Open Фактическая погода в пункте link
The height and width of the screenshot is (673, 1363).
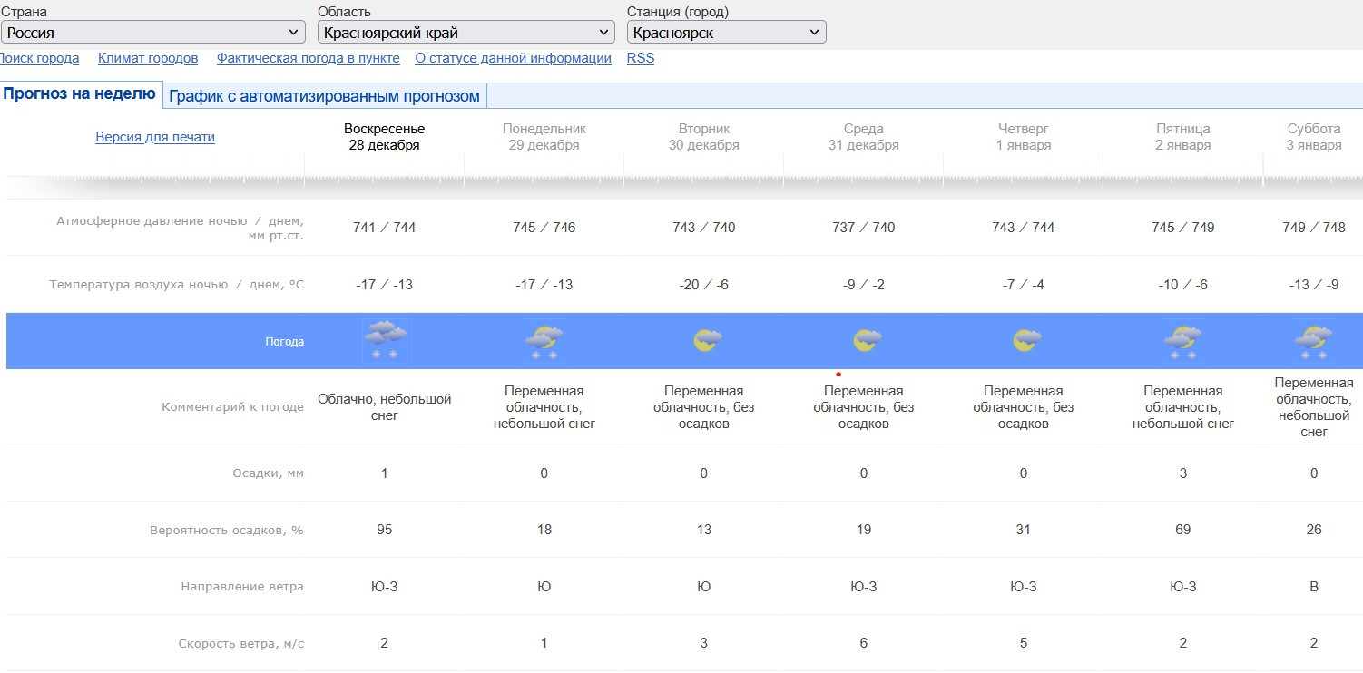(308, 58)
